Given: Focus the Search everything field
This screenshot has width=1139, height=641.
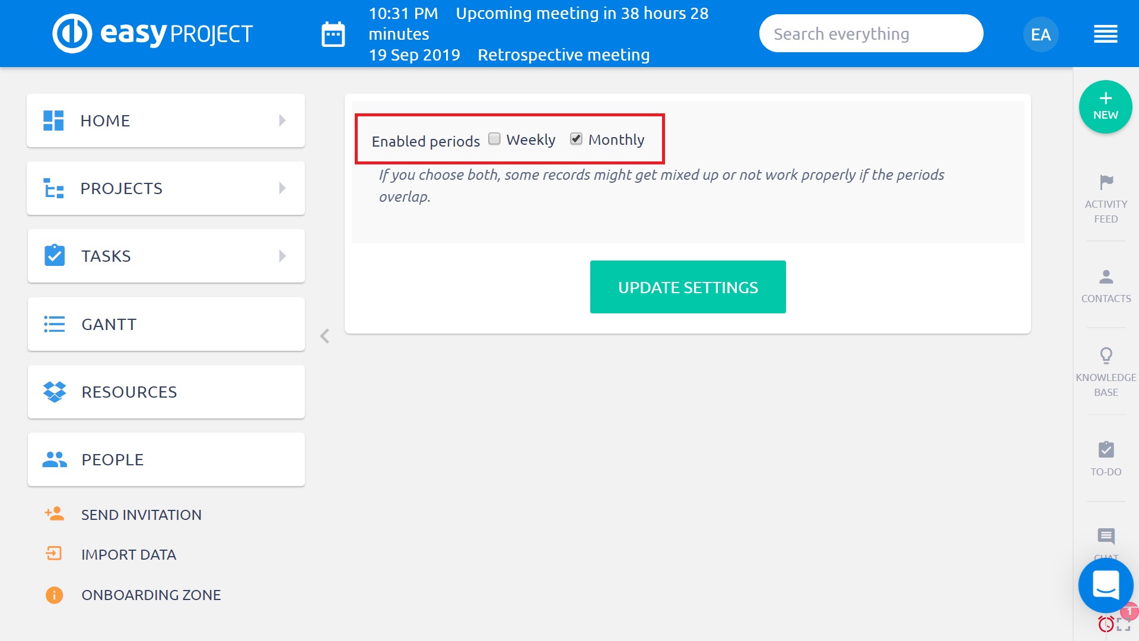Looking at the screenshot, I should point(871,34).
